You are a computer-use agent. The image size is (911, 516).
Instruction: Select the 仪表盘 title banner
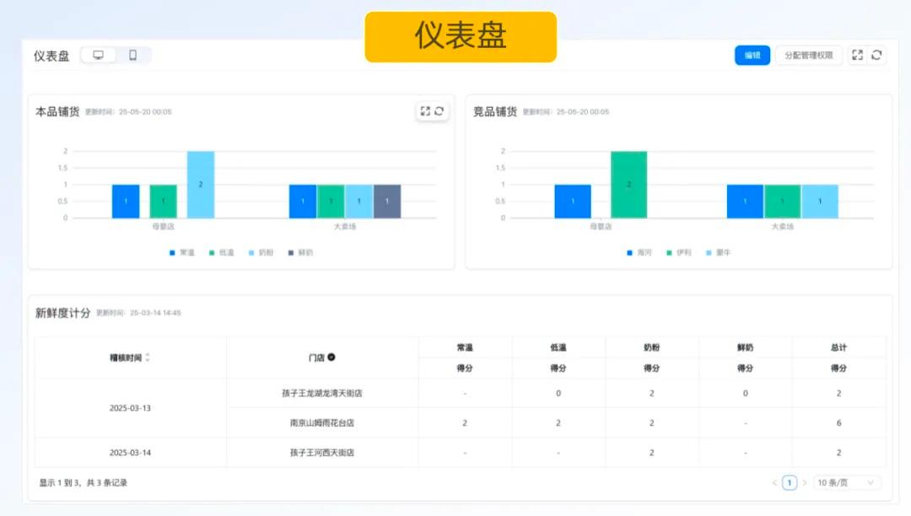click(x=459, y=35)
